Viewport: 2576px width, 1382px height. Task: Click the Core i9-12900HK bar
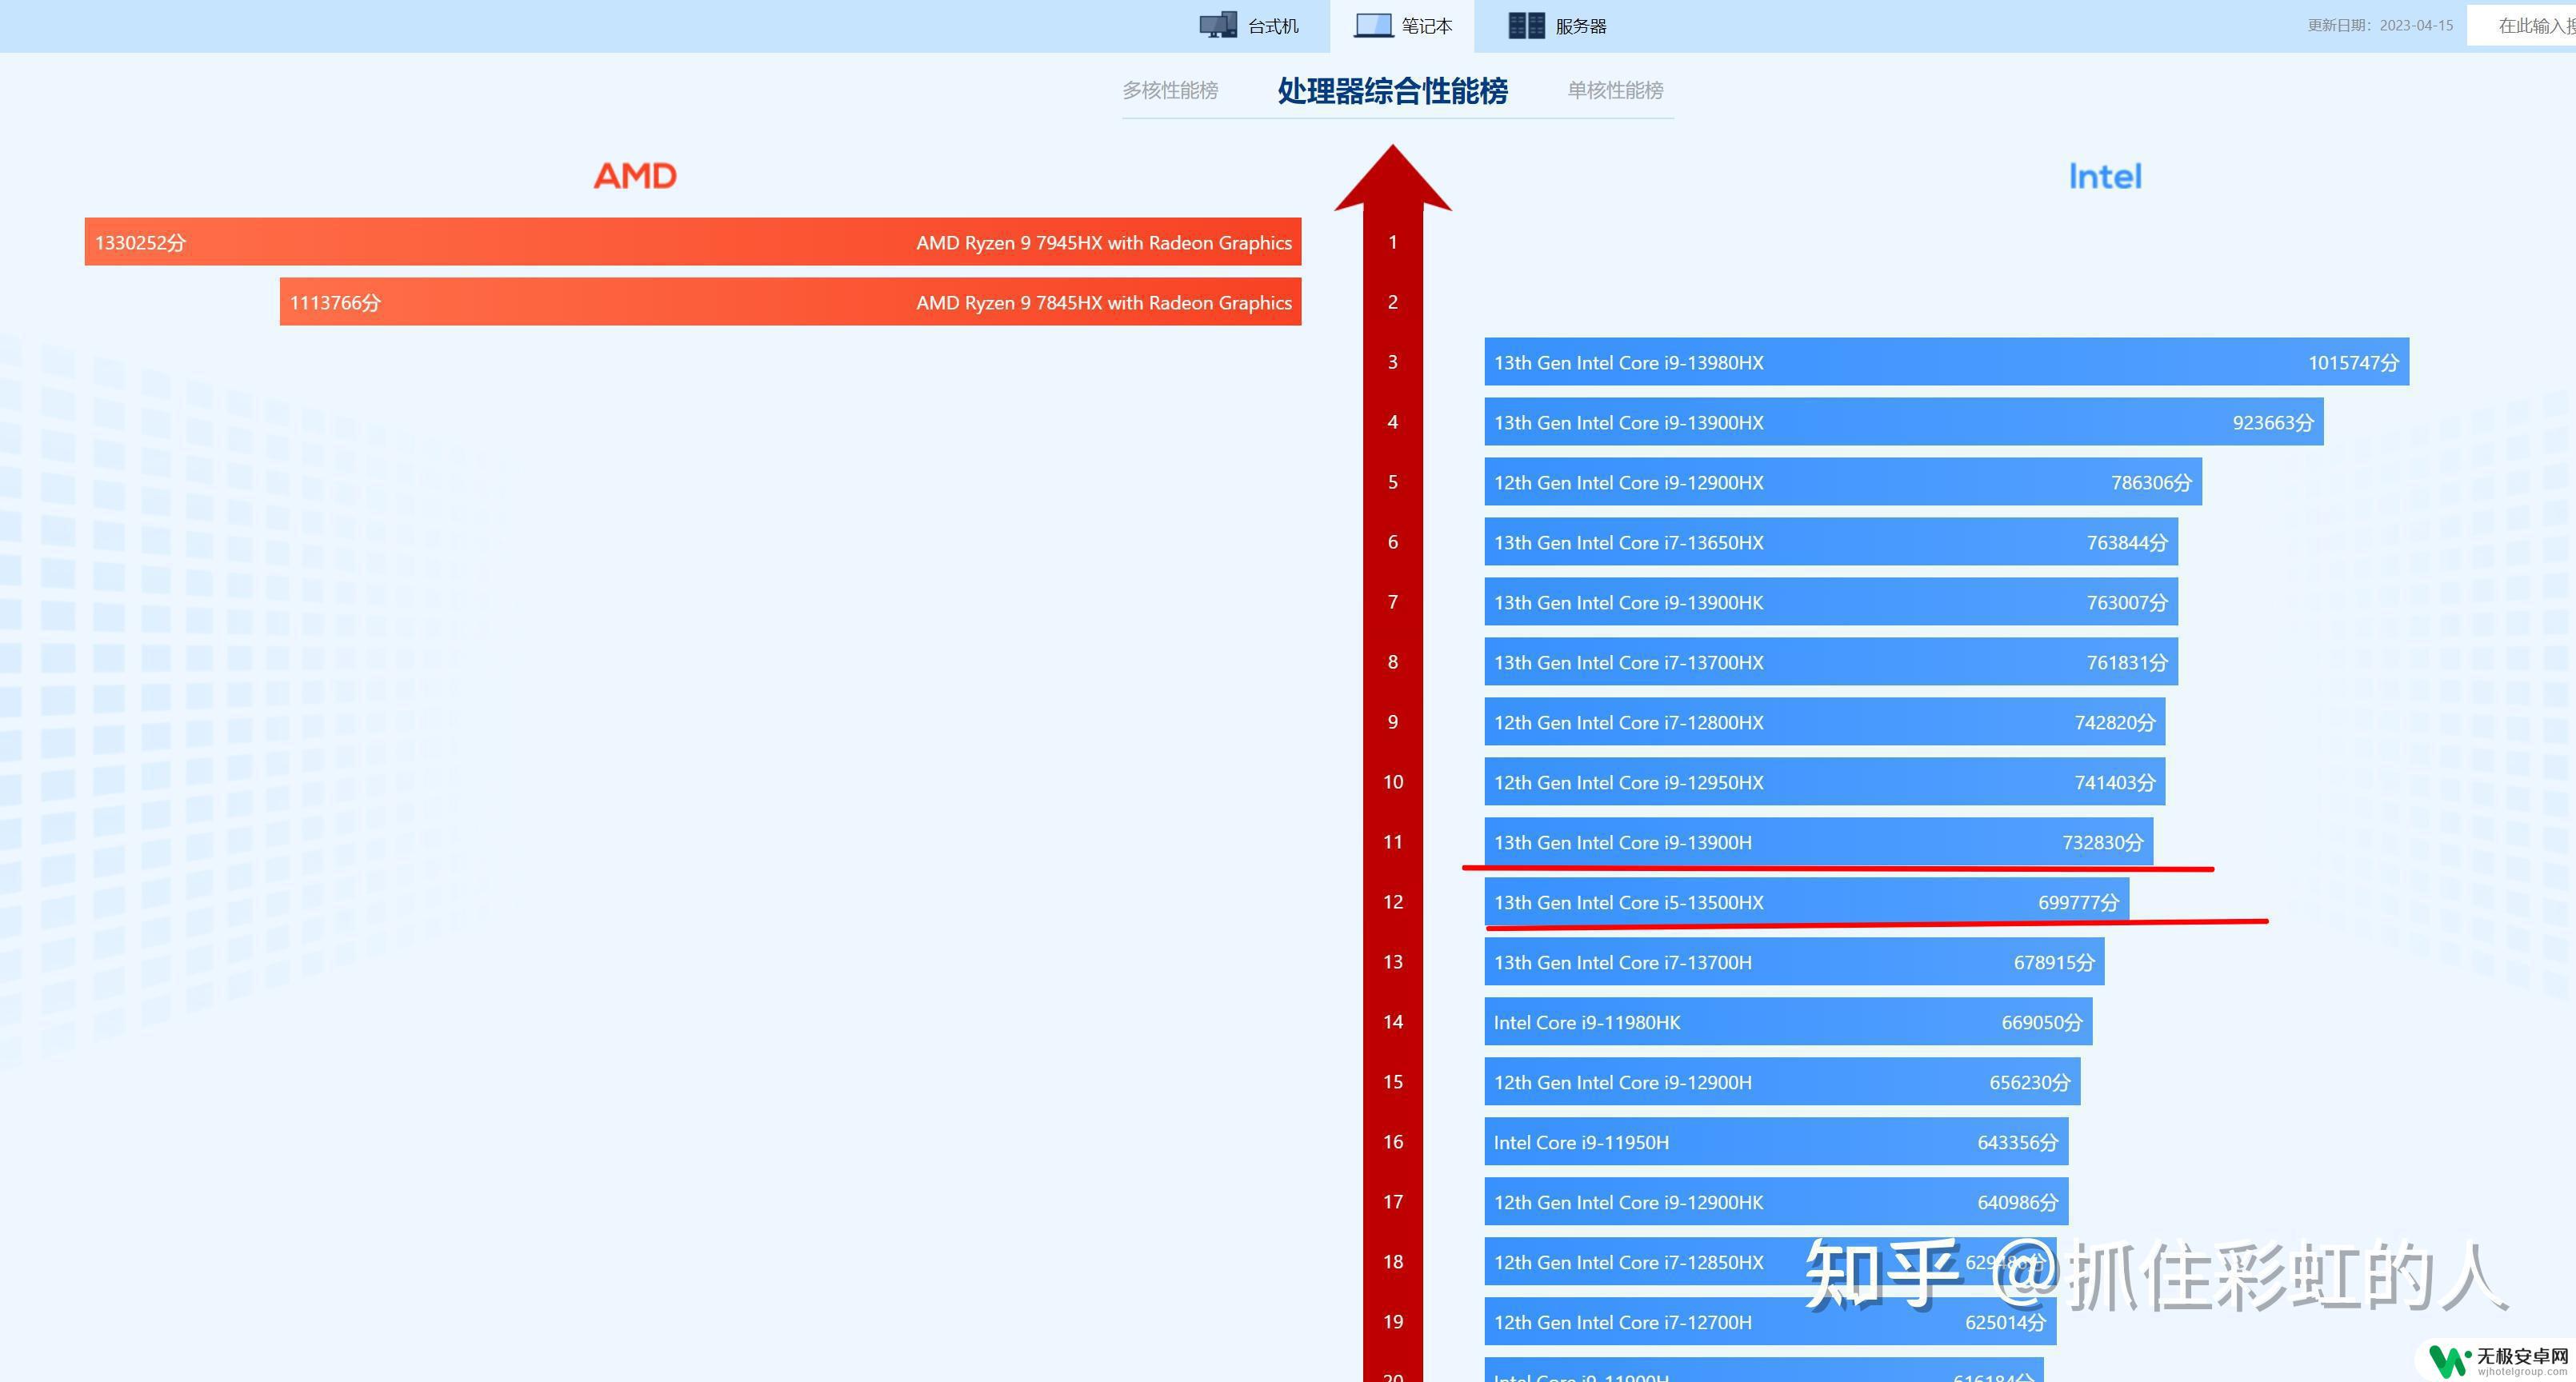pos(1777,1202)
